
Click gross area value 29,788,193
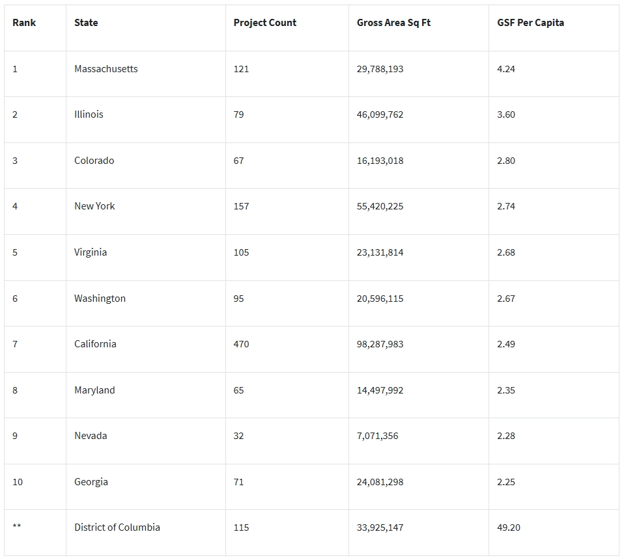(x=380, y=69)
